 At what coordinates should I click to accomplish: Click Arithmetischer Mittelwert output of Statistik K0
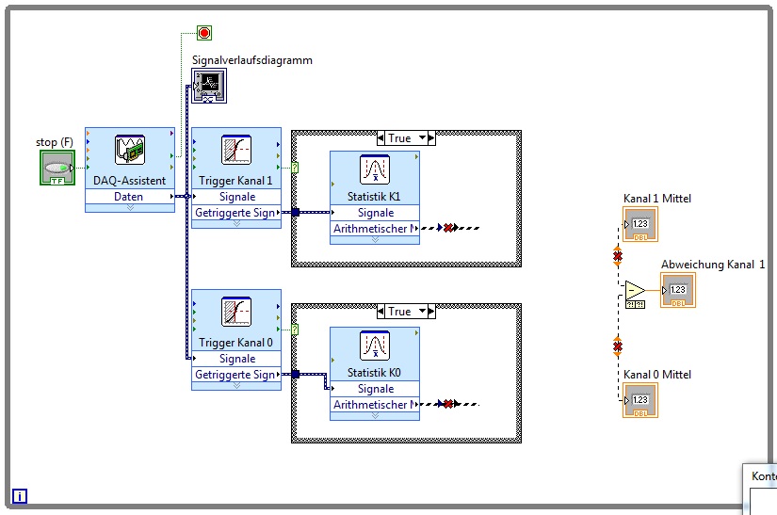click(375, 405)
